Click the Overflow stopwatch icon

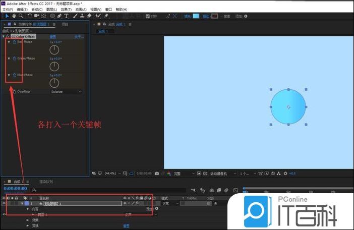[14, 92]
